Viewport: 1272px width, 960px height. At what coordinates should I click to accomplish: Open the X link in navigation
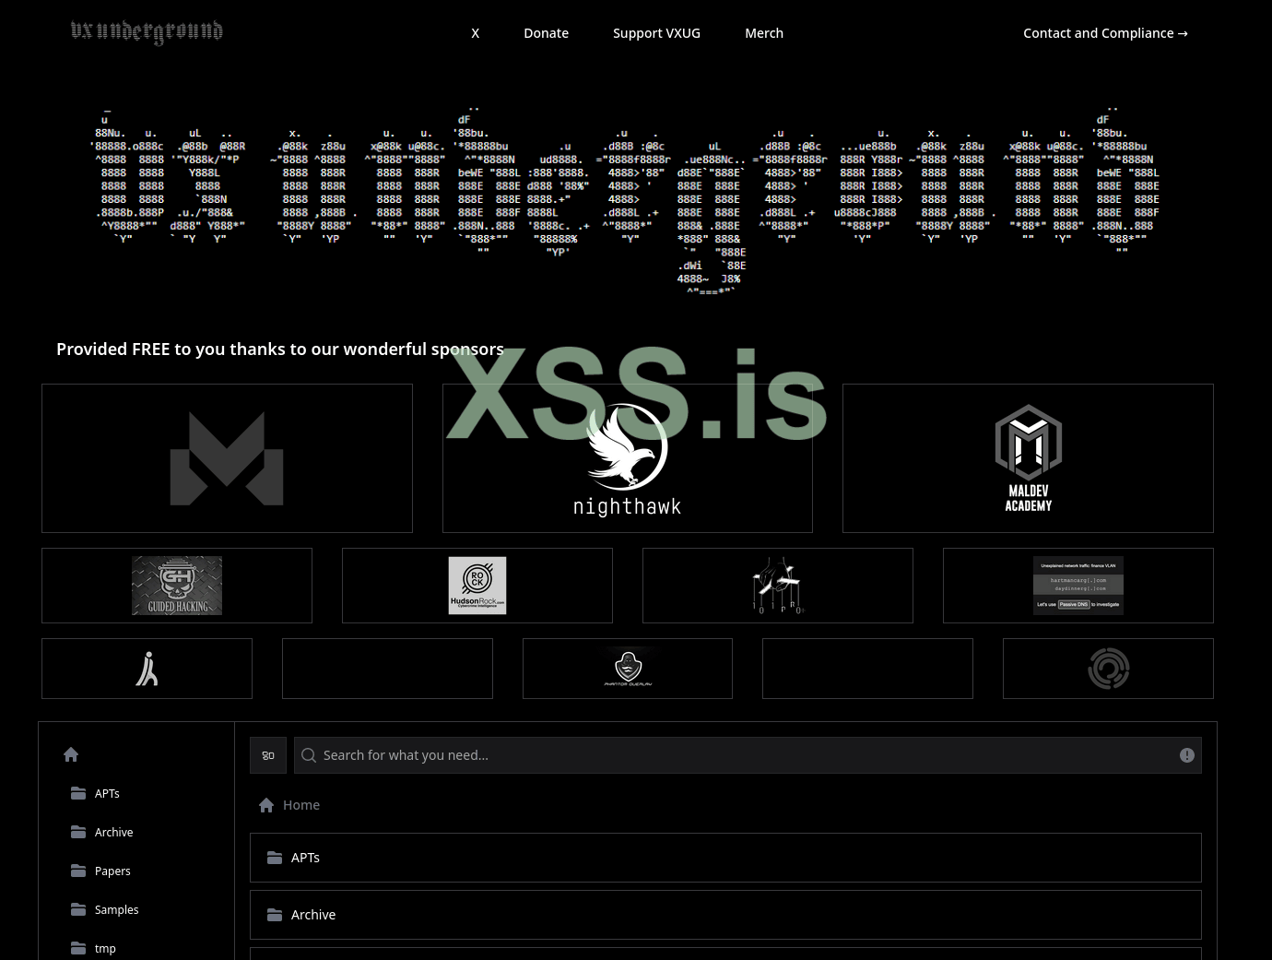[476, 33]
